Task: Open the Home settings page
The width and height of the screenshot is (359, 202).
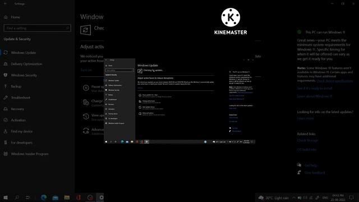Action: pyautogui.click(x=15, y=17)
